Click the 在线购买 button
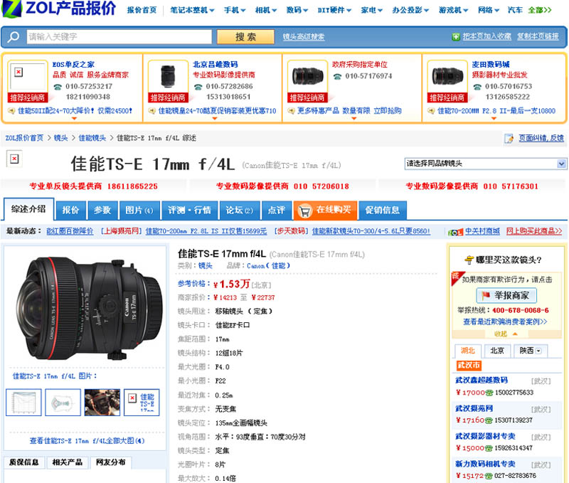569x483 pixels. click(x=326, y=211)
